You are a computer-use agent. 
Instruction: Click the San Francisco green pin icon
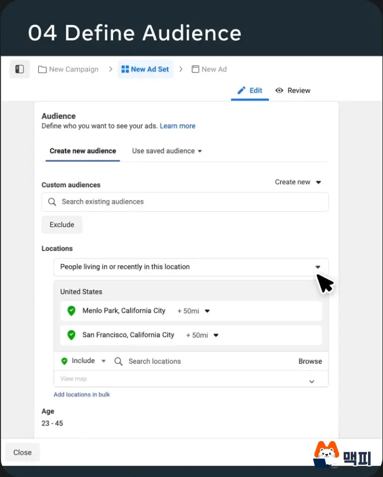(x=72, y=335)
